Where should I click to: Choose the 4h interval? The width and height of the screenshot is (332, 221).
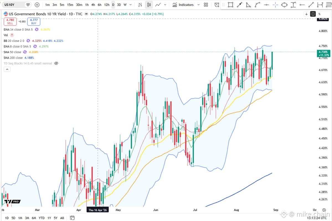pos(93,5)
